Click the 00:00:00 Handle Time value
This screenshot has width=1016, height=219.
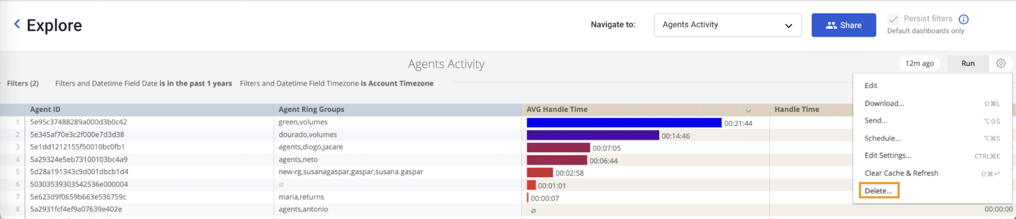pos(998,210)
